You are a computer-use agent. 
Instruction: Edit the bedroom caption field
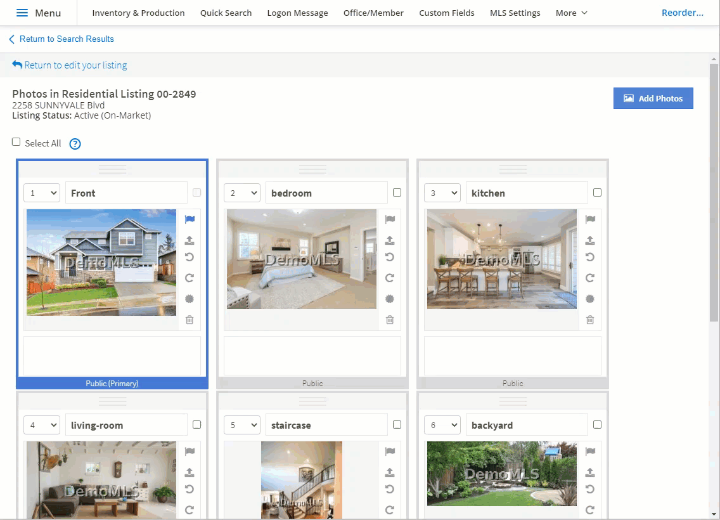click(x=326, y=193)
